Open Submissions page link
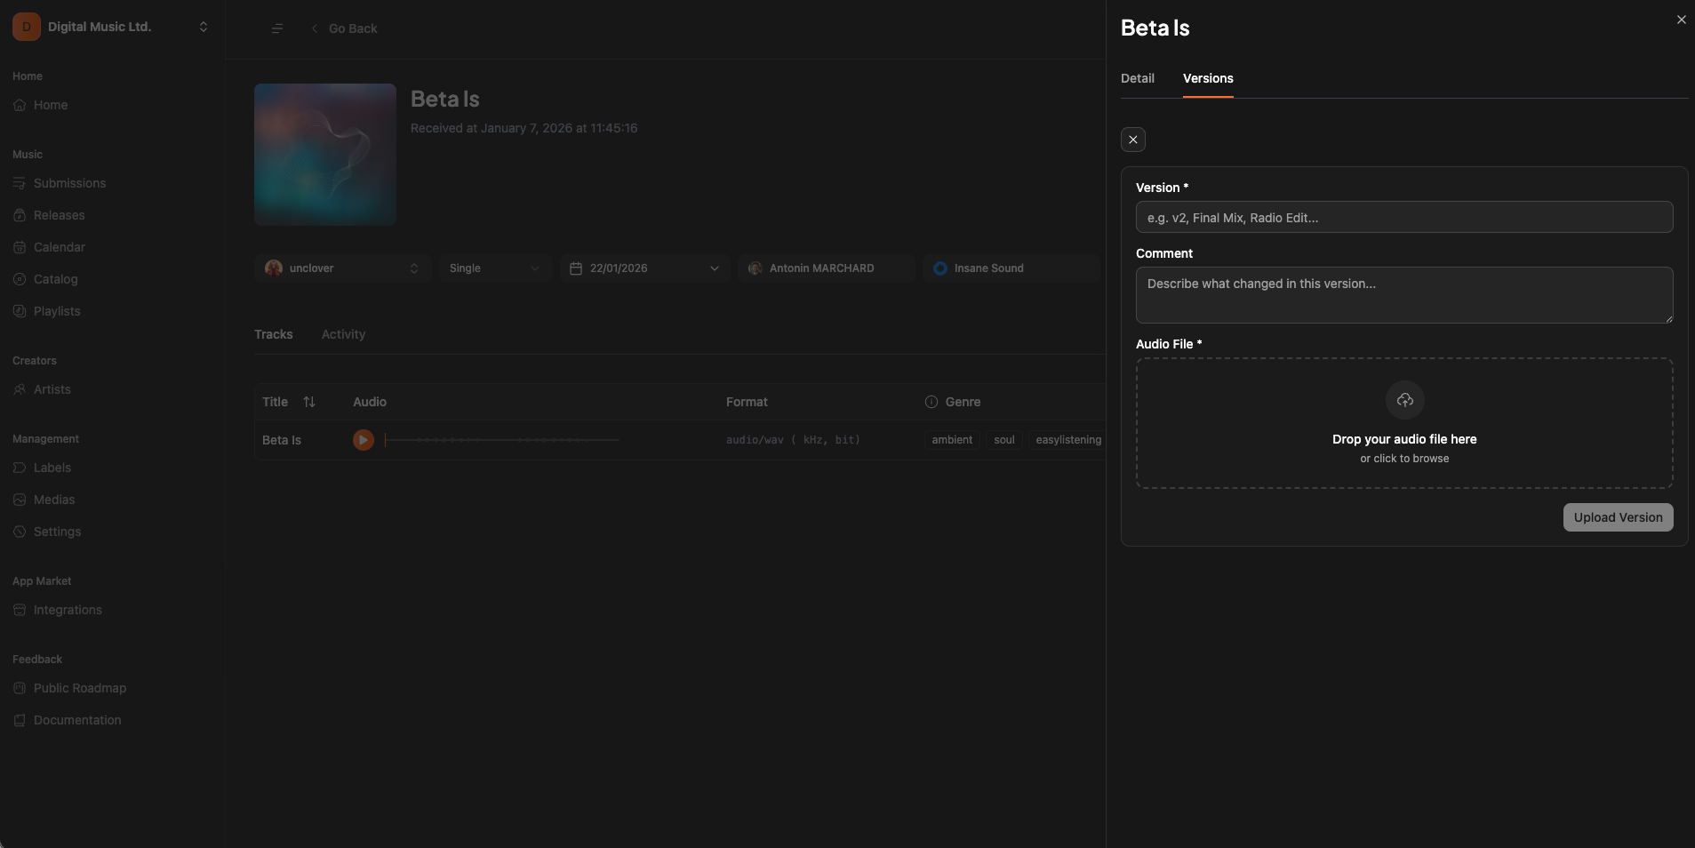The image size is (1695, 848). (x=69, y=183)
